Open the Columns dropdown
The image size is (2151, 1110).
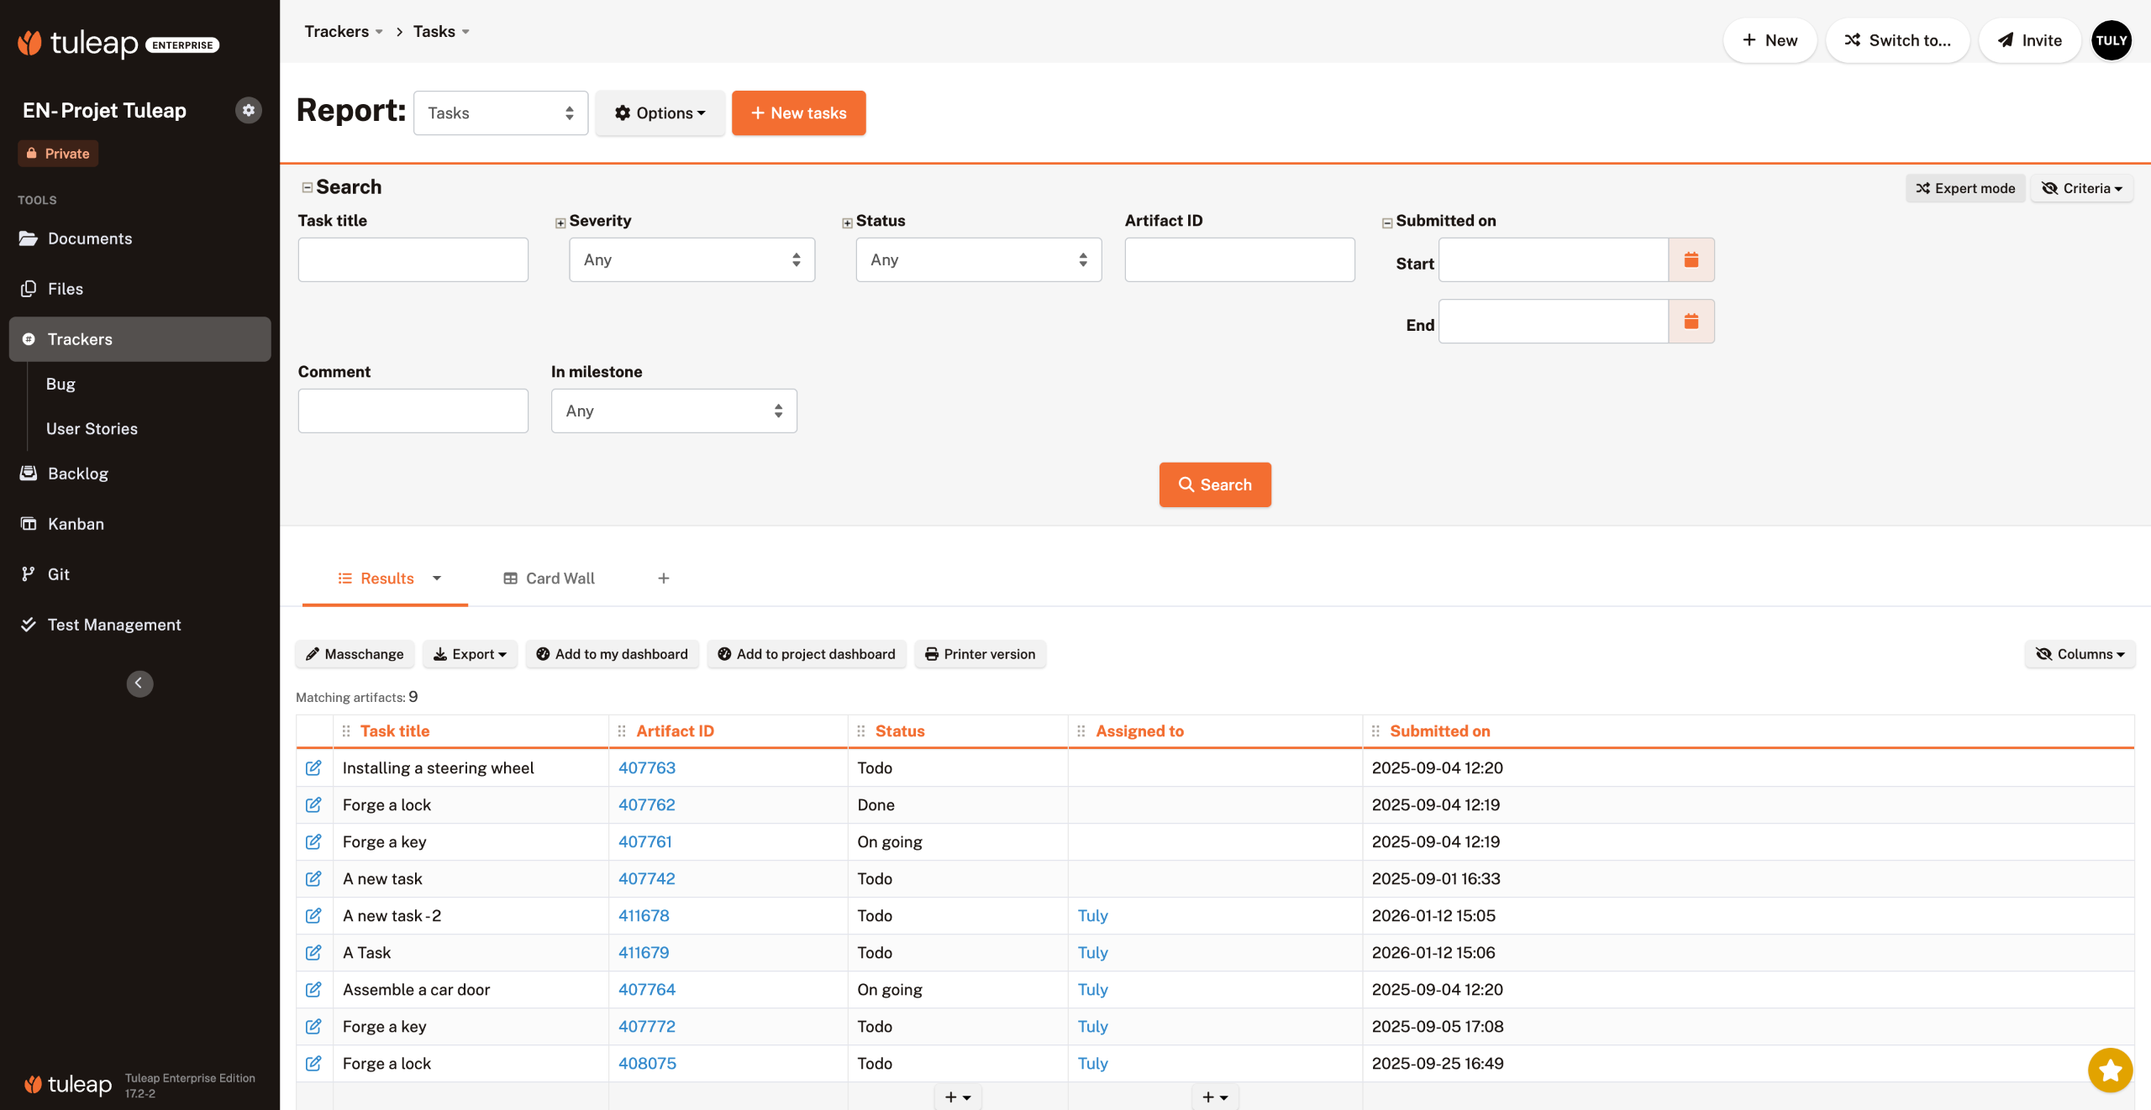coord(2080,653)
